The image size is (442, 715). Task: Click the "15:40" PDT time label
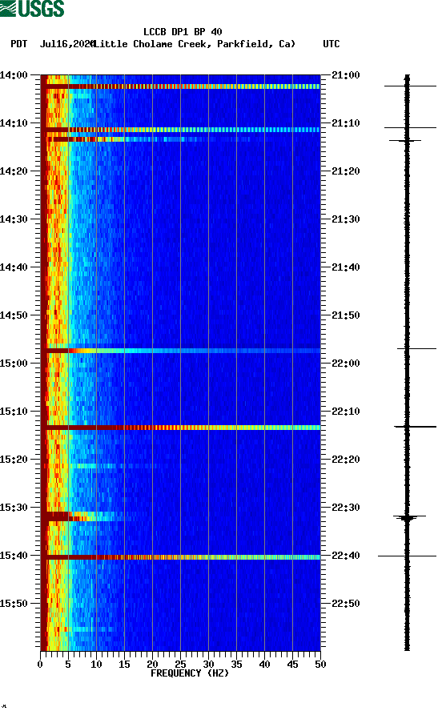pos(14,556)
